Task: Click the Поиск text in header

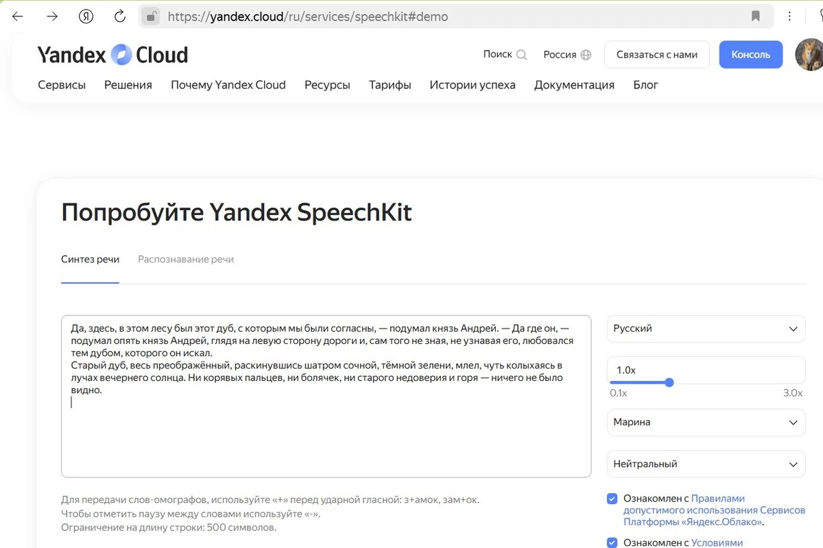Action: pos(498,55)
